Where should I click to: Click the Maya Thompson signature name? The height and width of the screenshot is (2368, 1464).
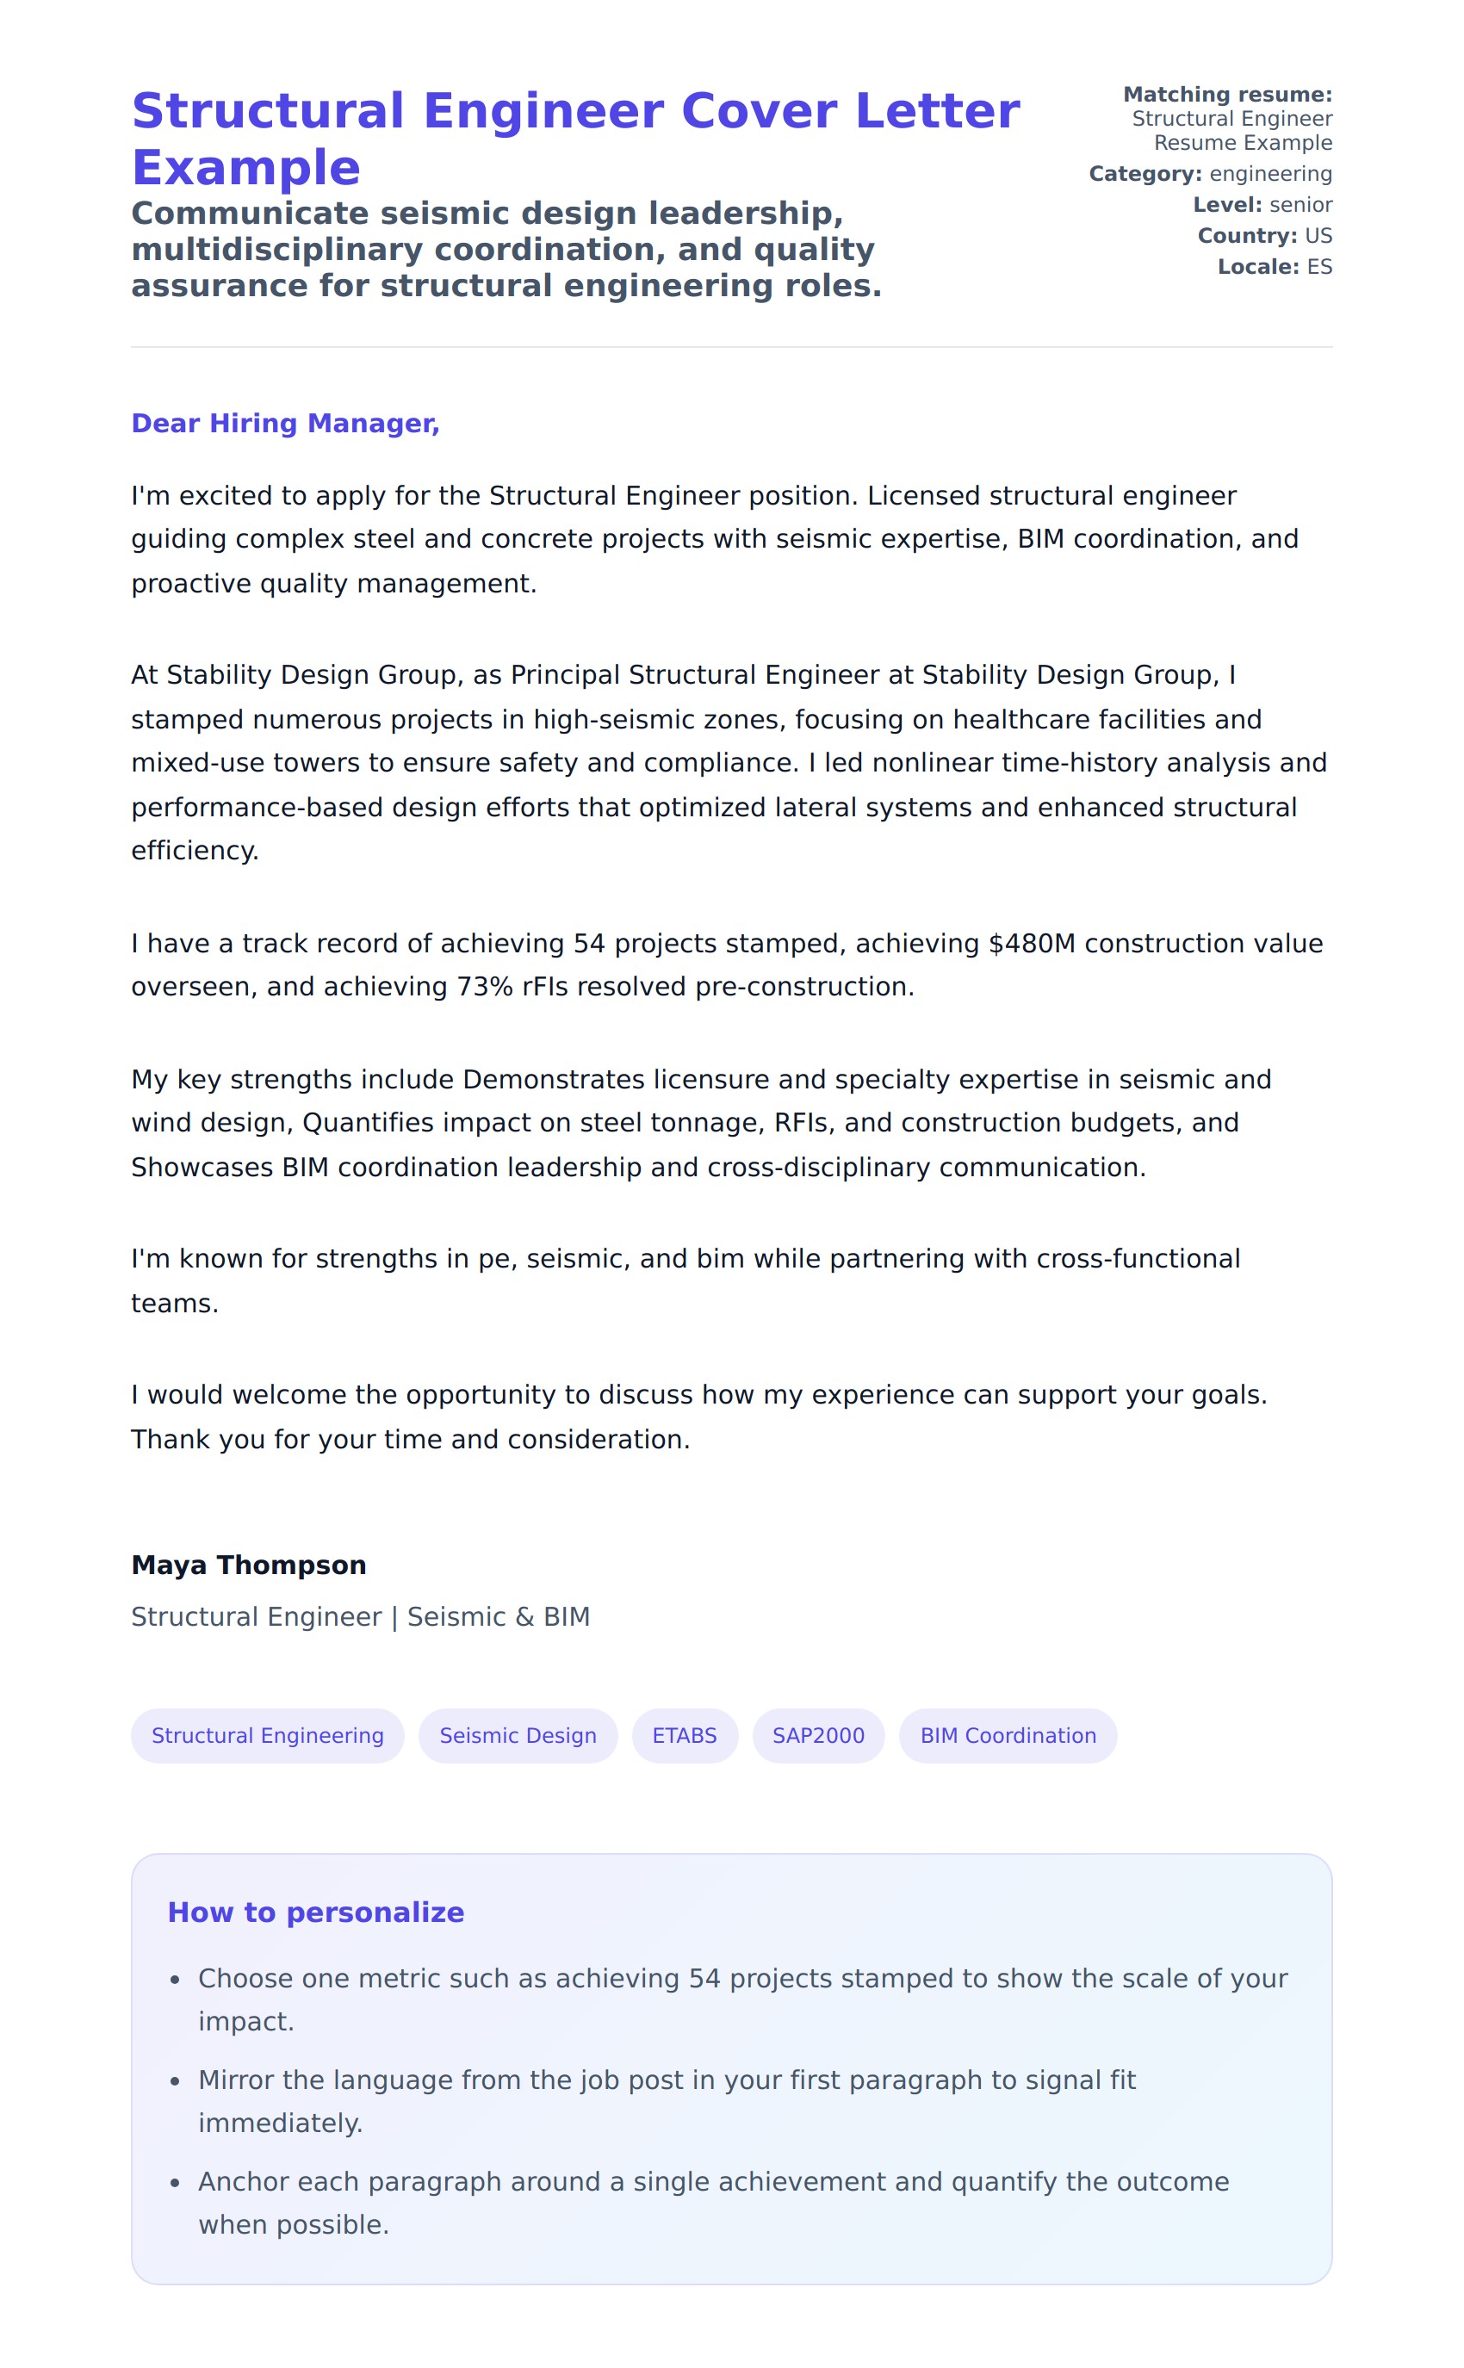249,1565
